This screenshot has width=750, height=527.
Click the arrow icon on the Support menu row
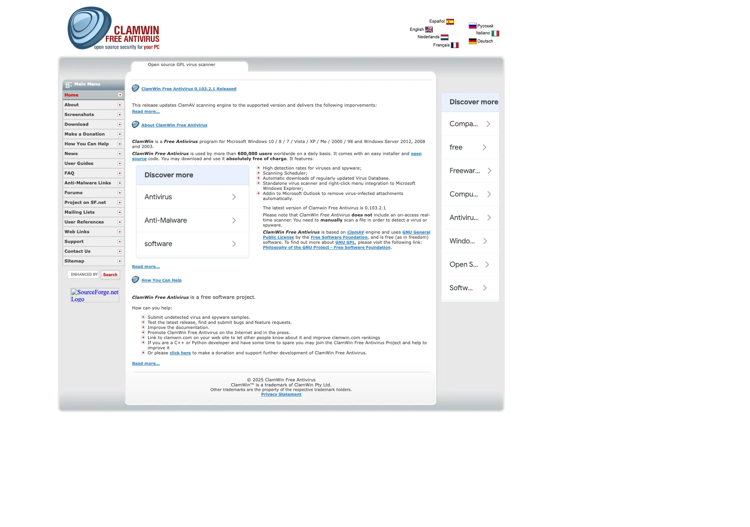coord(120,241)
